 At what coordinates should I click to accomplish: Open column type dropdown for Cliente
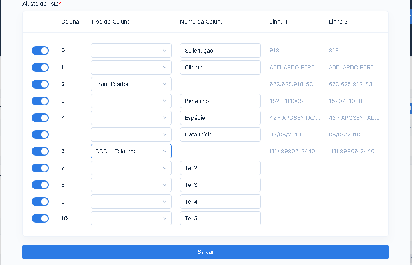pyautogui.click(x=131, y=67)
